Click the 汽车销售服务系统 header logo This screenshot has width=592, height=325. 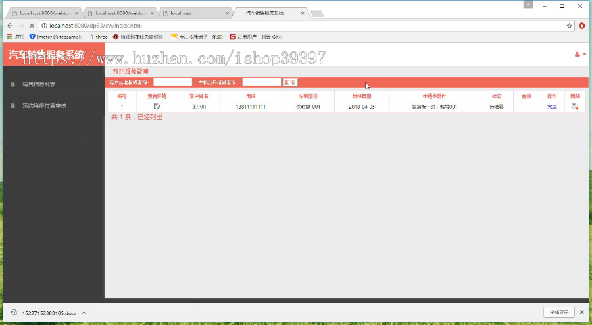coord(46,55)
